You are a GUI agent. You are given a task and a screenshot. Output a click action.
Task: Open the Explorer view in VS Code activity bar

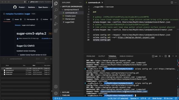(x=56, y=4)
